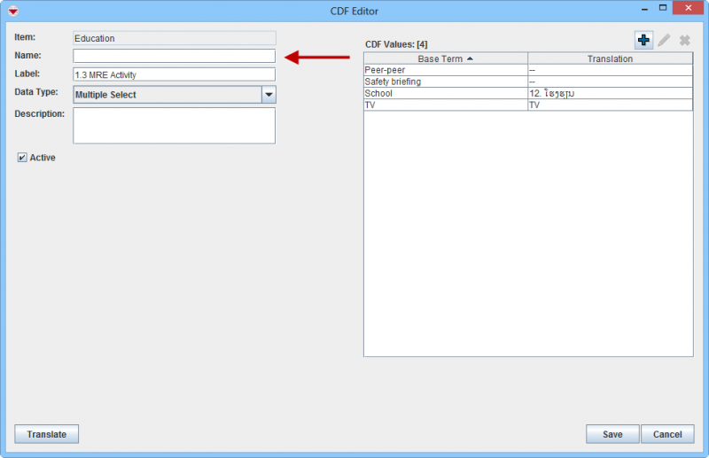Click the application icon in title bar
This screenshot has width=709, height=458.
[x=12, y=10]
